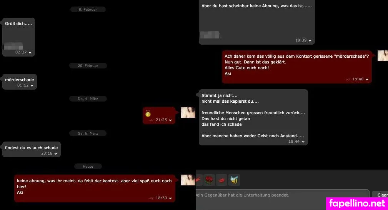Send the red lips kiss emoji
Image resolution: width=388 pixels, height=210 pixels.
pyautogui.click(x=221, y=180)
